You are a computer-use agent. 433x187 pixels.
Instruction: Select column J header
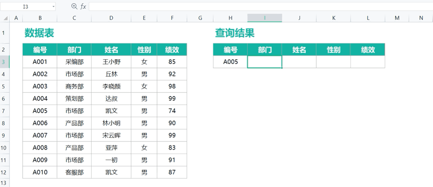point(299,18)
